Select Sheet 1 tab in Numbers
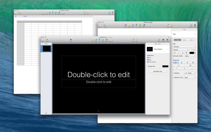Viewport: 211px width, 132px height. tap(25, 16)
